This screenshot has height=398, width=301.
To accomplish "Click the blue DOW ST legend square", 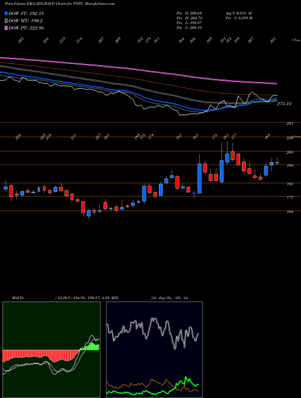I will (x=6, y=13).
